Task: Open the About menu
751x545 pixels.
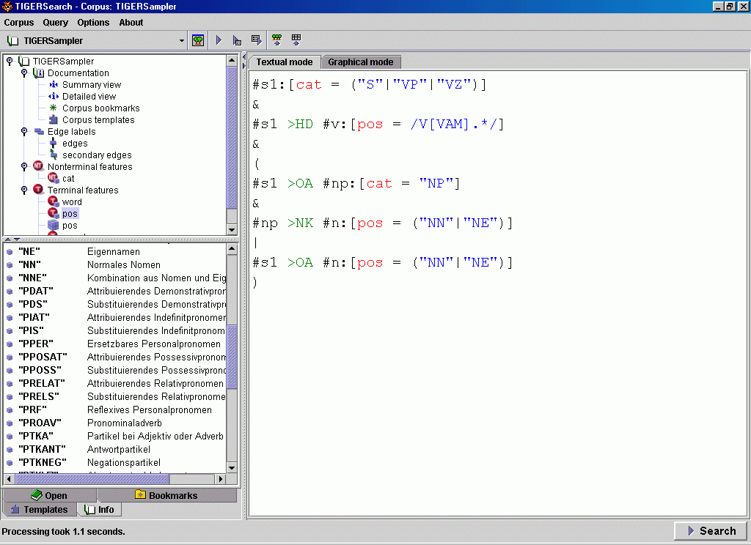Action: (x=131, y=23)
